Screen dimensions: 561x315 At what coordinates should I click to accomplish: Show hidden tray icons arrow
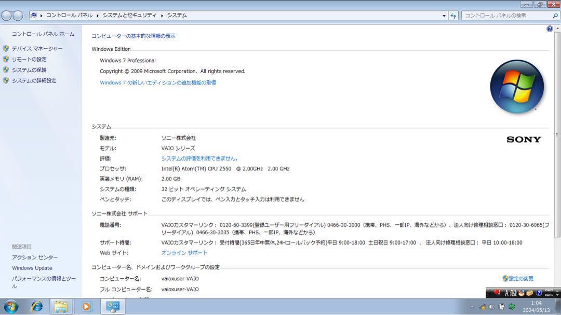[472, 307]
